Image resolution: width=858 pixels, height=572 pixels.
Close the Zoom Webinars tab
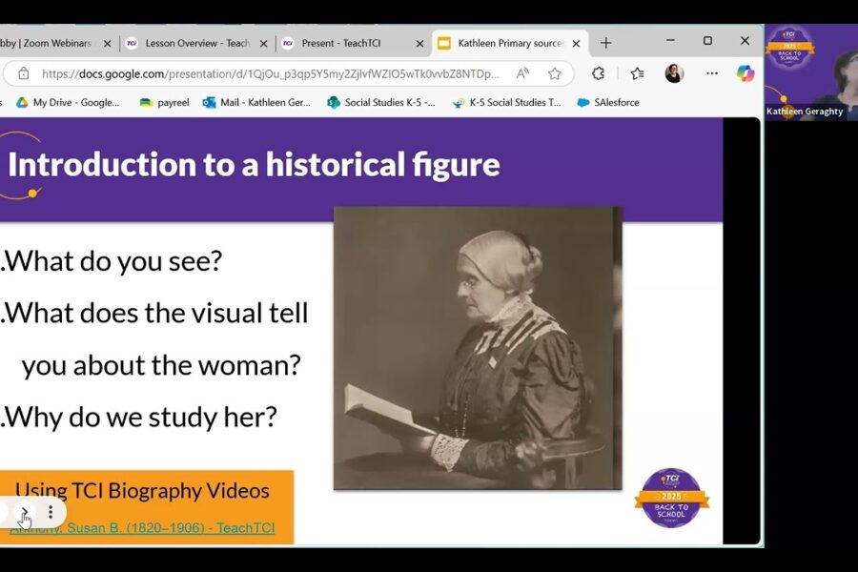pyautogui.click(x=107, y=43)
